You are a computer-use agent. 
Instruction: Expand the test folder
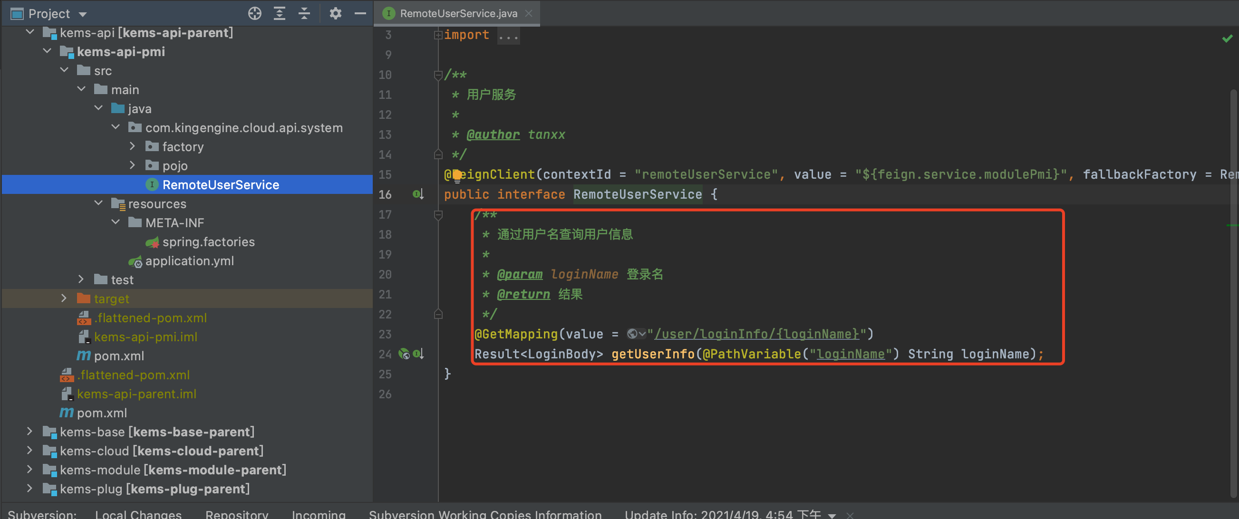pyautogui.click(x=81, y=279)
